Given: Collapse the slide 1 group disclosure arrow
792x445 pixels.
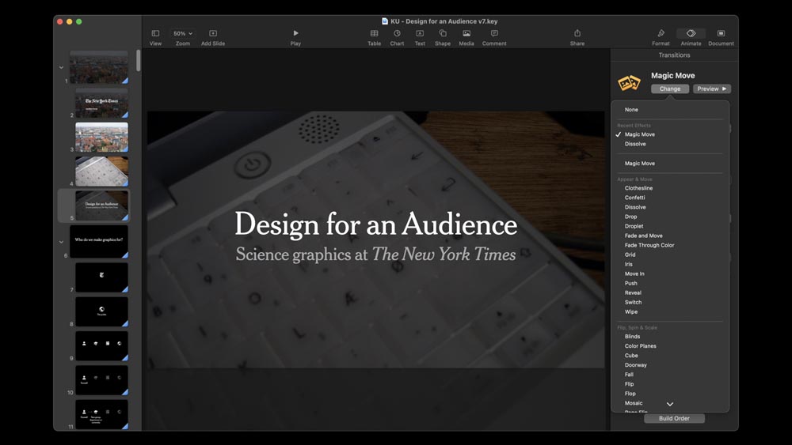Looking at the screenshot, I should (x=62, y=67).
